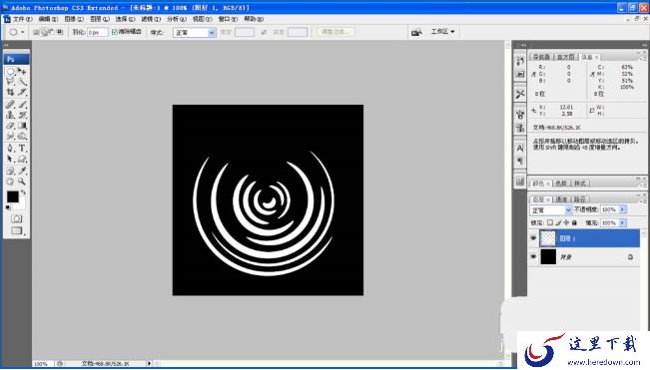
Task: Launch Adobe Bridge from options bar
Action: pos(416,32)
